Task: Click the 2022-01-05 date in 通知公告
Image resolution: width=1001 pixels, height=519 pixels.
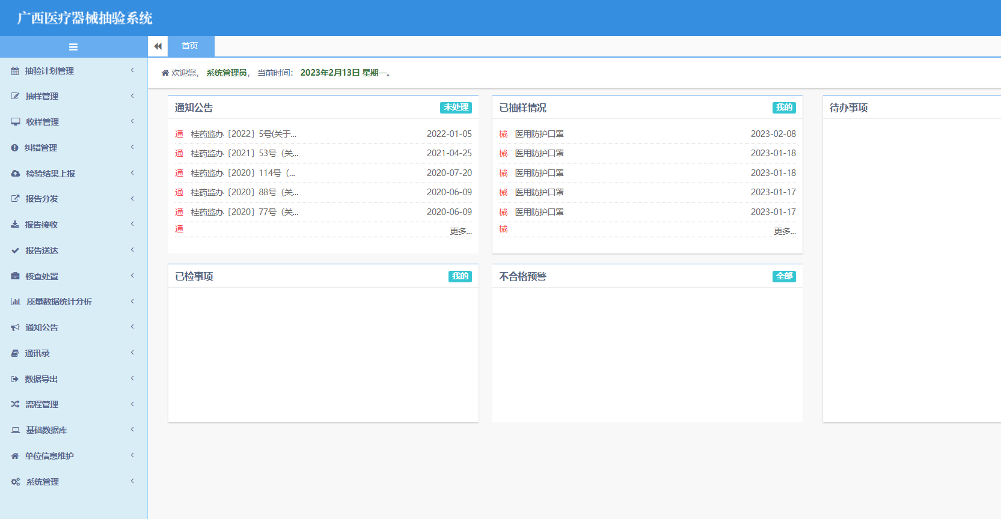Action: coord(449,134)
